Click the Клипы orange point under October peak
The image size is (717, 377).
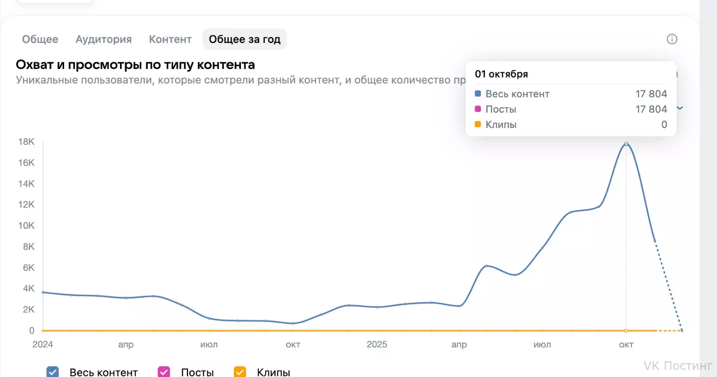pos(626,330)
